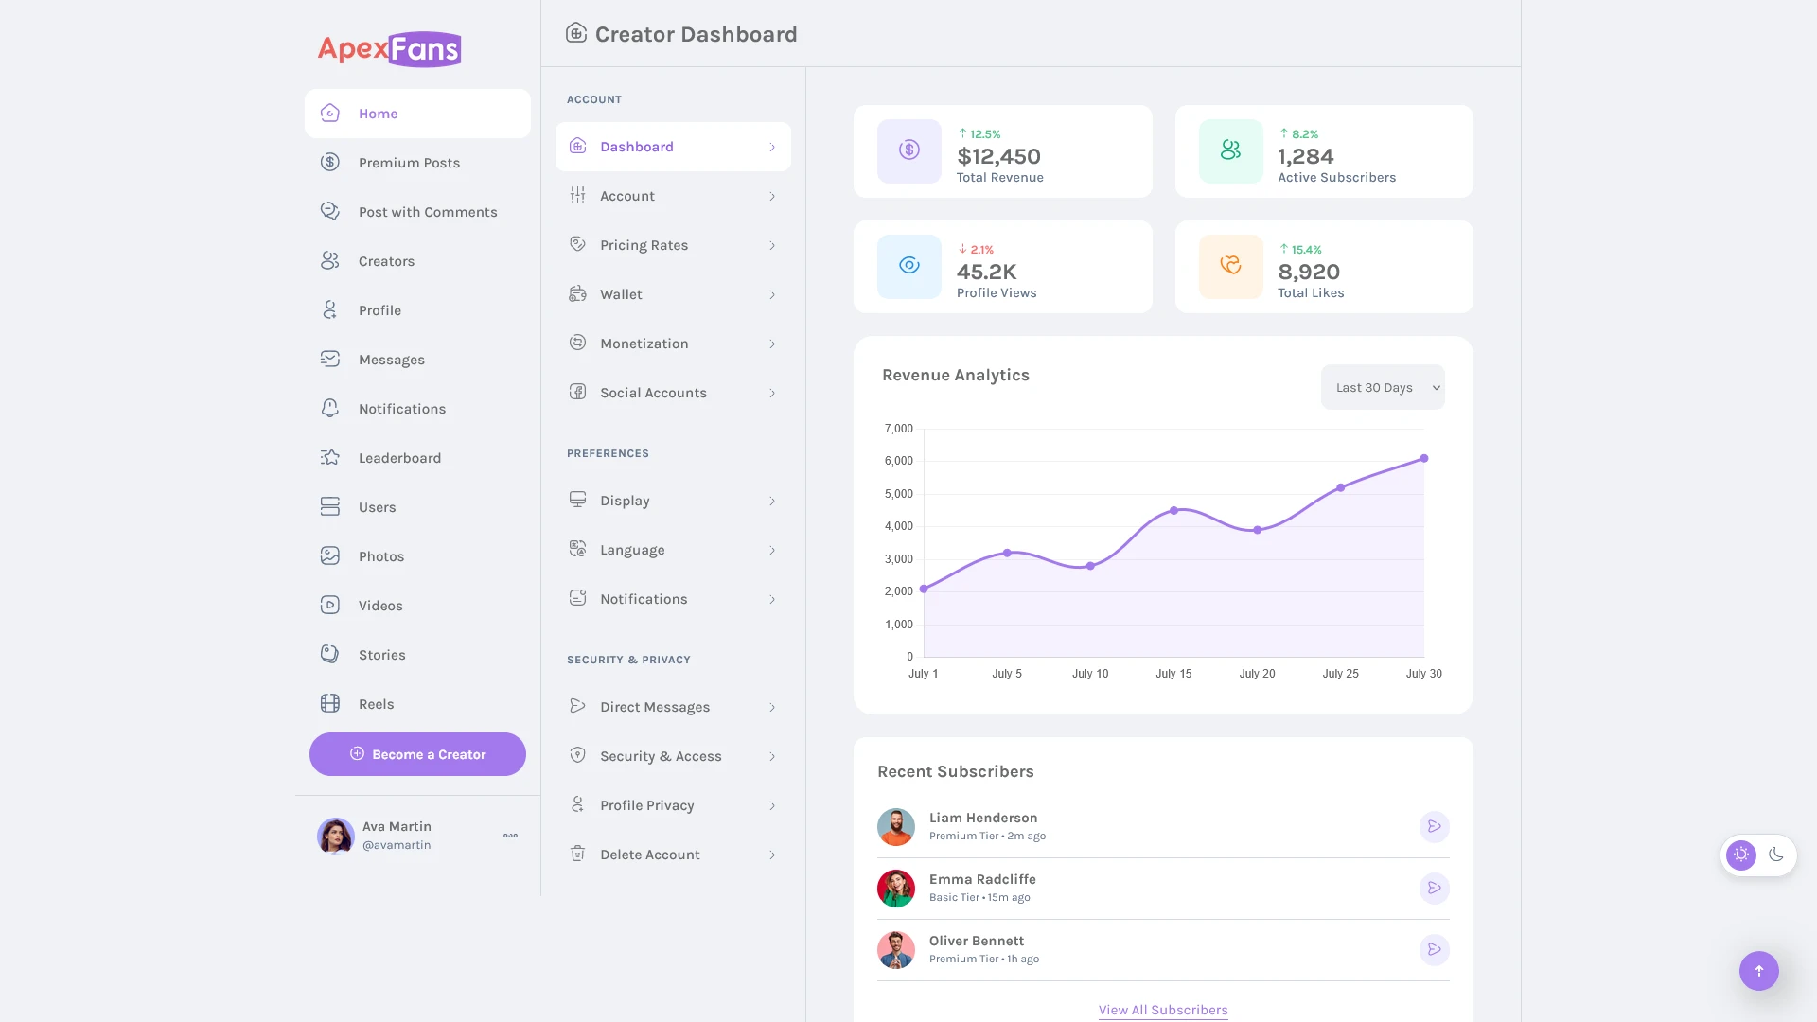Click the Delete Account trash icon
This screenshot has height=1022, width=1817.
(577, 854)
